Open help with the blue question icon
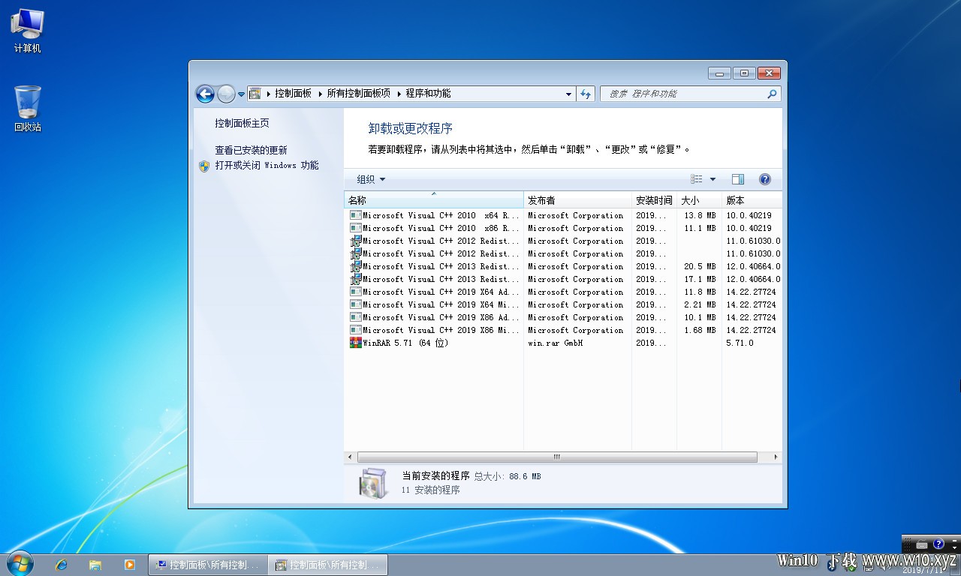Image resolution: width=961 pixels, height=576 pixels. coord(765,179)
